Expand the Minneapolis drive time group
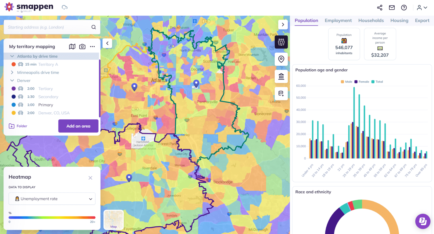 tap(12, 72)
